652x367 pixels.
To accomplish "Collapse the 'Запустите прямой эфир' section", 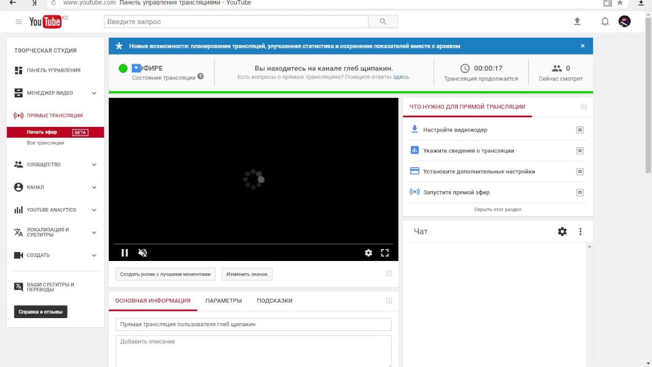I will (580, 193).
